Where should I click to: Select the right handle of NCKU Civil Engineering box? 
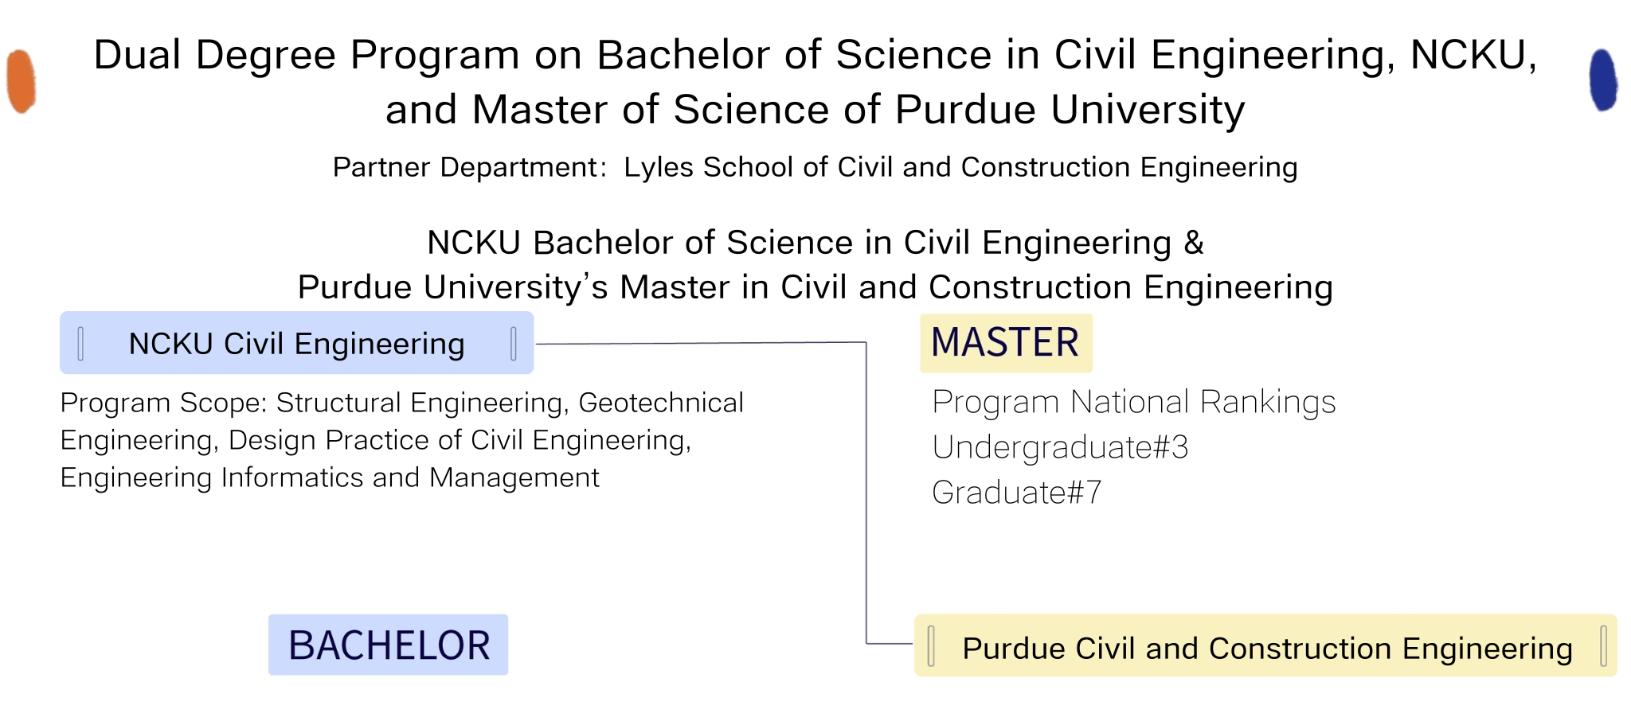pos(514,343)
